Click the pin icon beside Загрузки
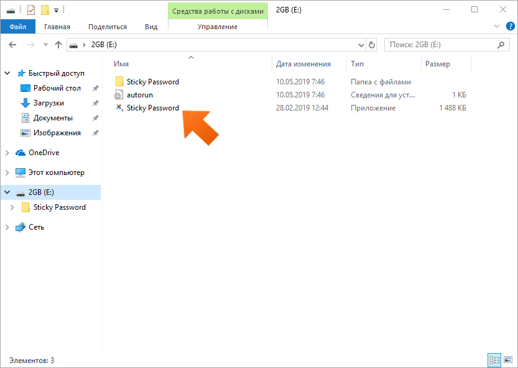 coord(95,103)
